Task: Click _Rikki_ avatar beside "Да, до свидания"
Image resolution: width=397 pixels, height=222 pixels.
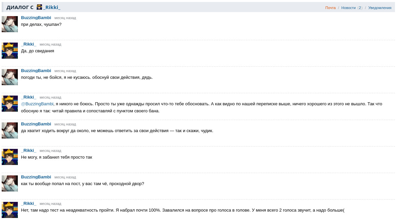Action: (10, 51)
